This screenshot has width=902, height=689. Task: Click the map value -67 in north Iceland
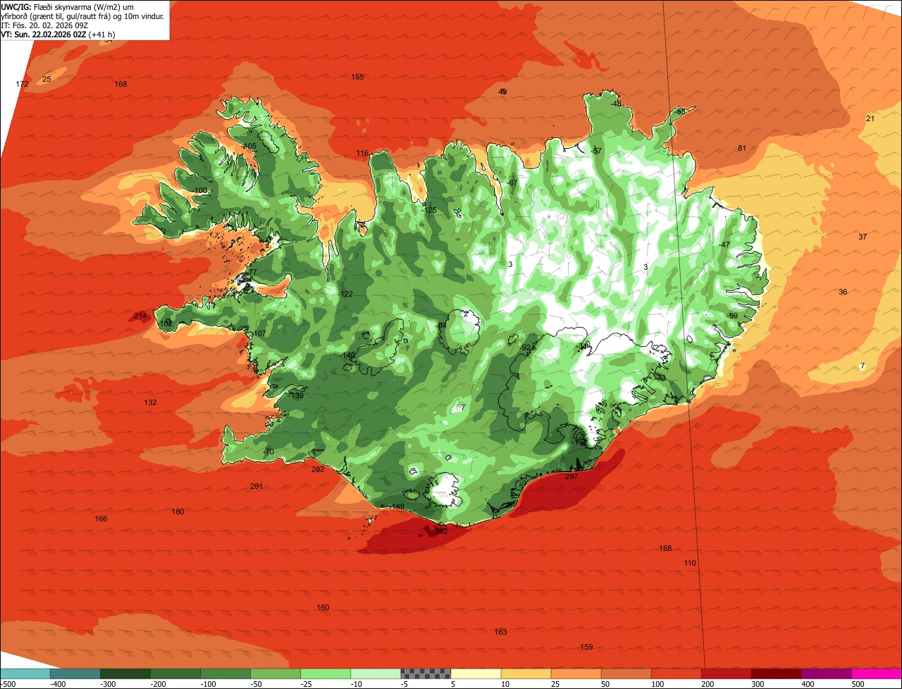point(512,182)
